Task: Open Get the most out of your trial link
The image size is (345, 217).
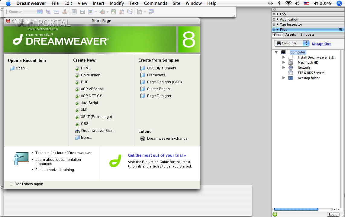Action: 157,155
